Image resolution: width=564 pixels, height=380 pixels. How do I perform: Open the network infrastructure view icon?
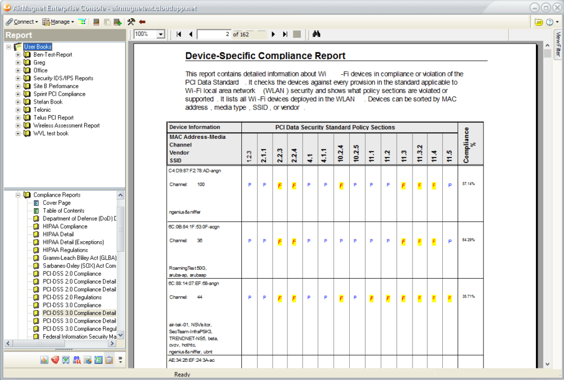[66, 360]
